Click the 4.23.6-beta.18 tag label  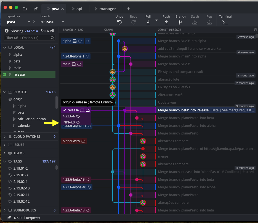click(76, 210)
